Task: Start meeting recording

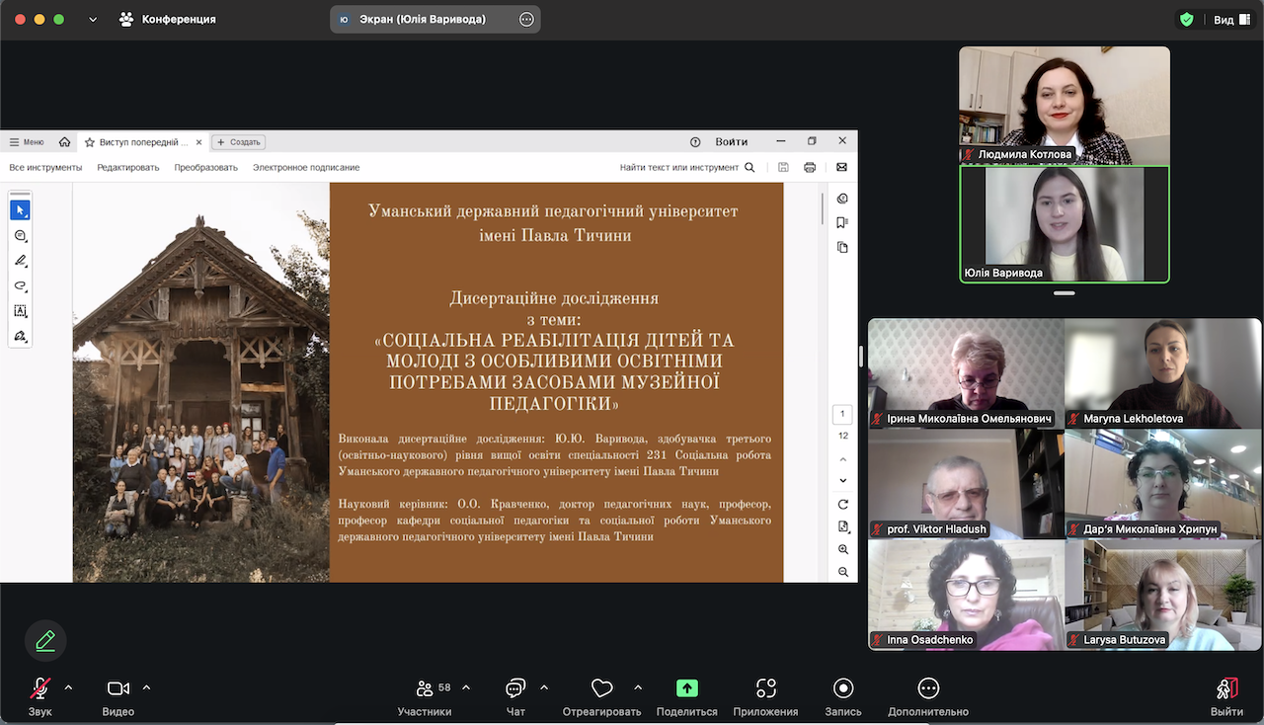Action: (x=842, y=688)
